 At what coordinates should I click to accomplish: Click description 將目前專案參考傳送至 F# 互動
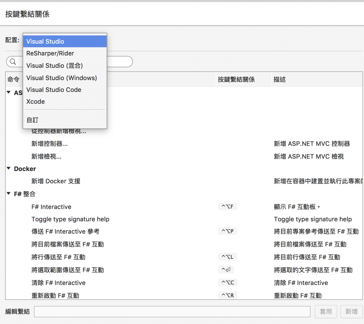pyautogui.click(x=316, y=231)
